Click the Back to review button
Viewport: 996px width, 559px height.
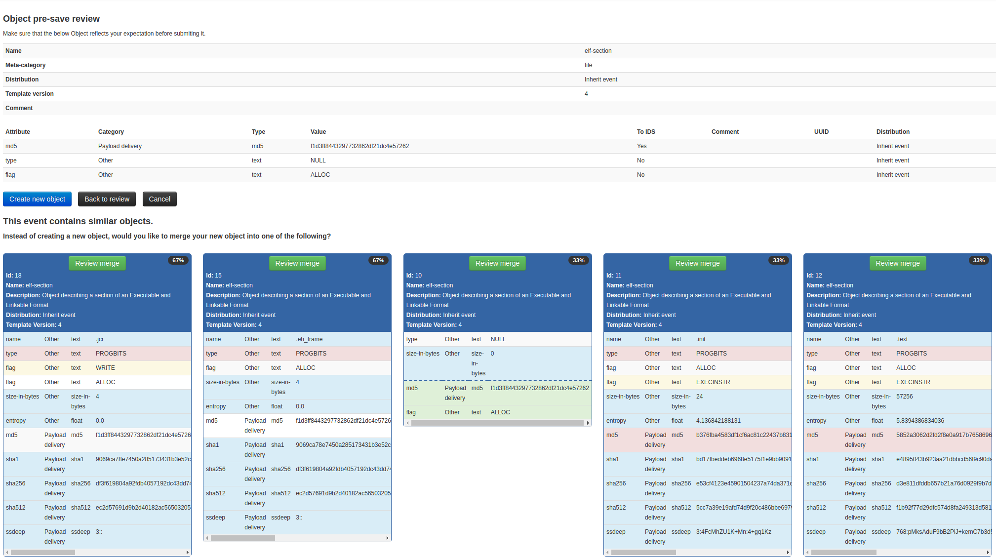pos(107,199)
